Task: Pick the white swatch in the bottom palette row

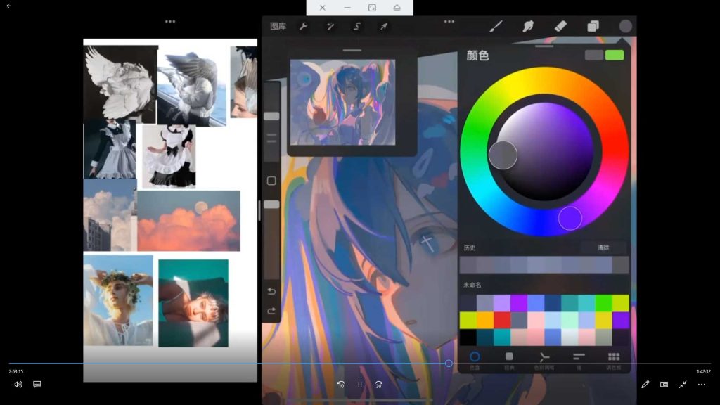Action: 570,337
